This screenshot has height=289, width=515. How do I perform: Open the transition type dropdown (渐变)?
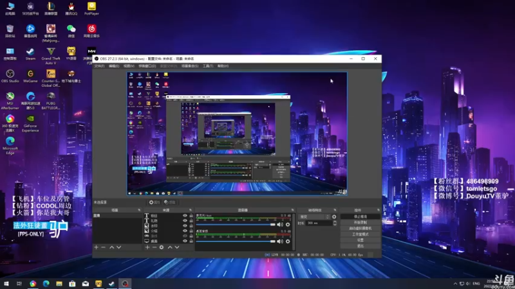pyautogui.click(x=314, y=216)
